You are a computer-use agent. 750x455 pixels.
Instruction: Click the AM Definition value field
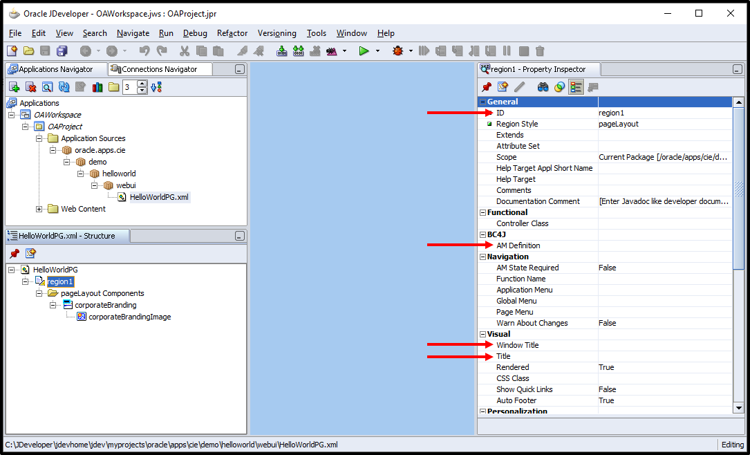pos(666,246)
